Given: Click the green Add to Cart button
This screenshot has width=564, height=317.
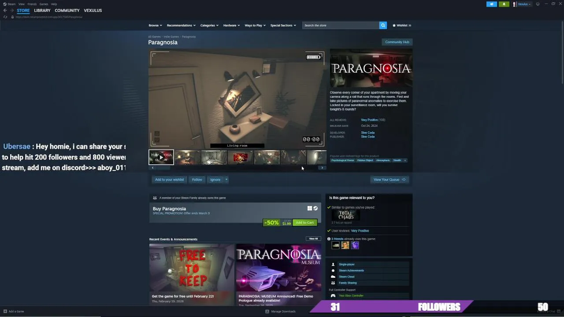Looking at the screenshot, I should [305, 222].
